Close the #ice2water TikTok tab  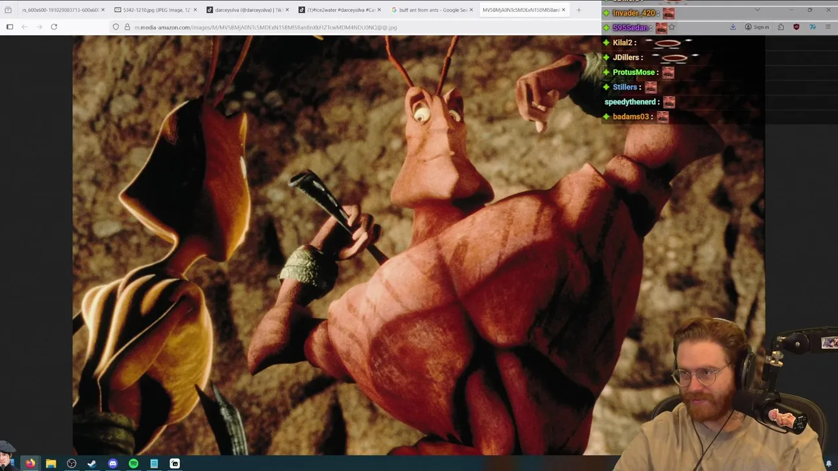pyautogui.click(x=379, y=10)
